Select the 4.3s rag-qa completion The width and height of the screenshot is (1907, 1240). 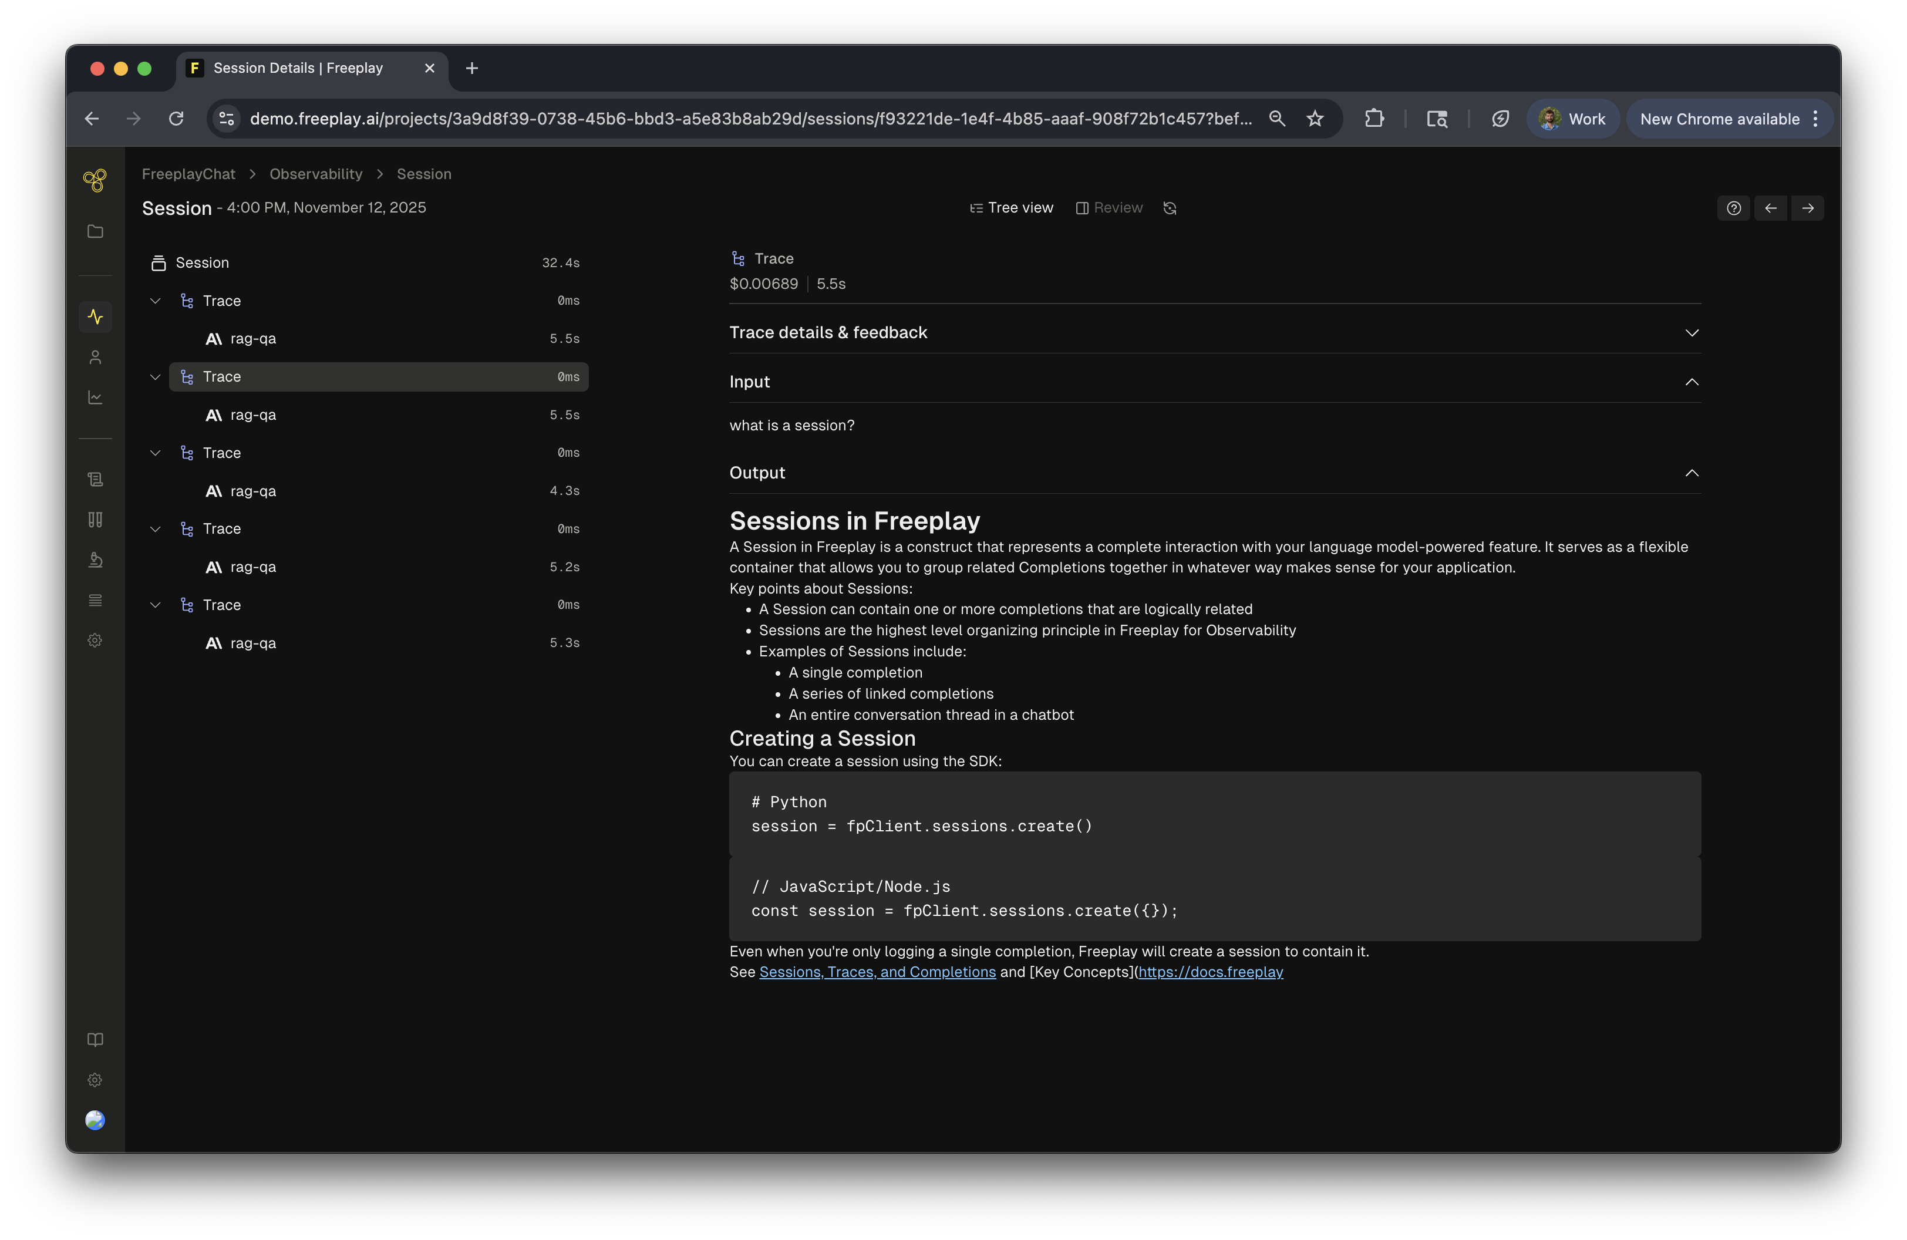253,491
